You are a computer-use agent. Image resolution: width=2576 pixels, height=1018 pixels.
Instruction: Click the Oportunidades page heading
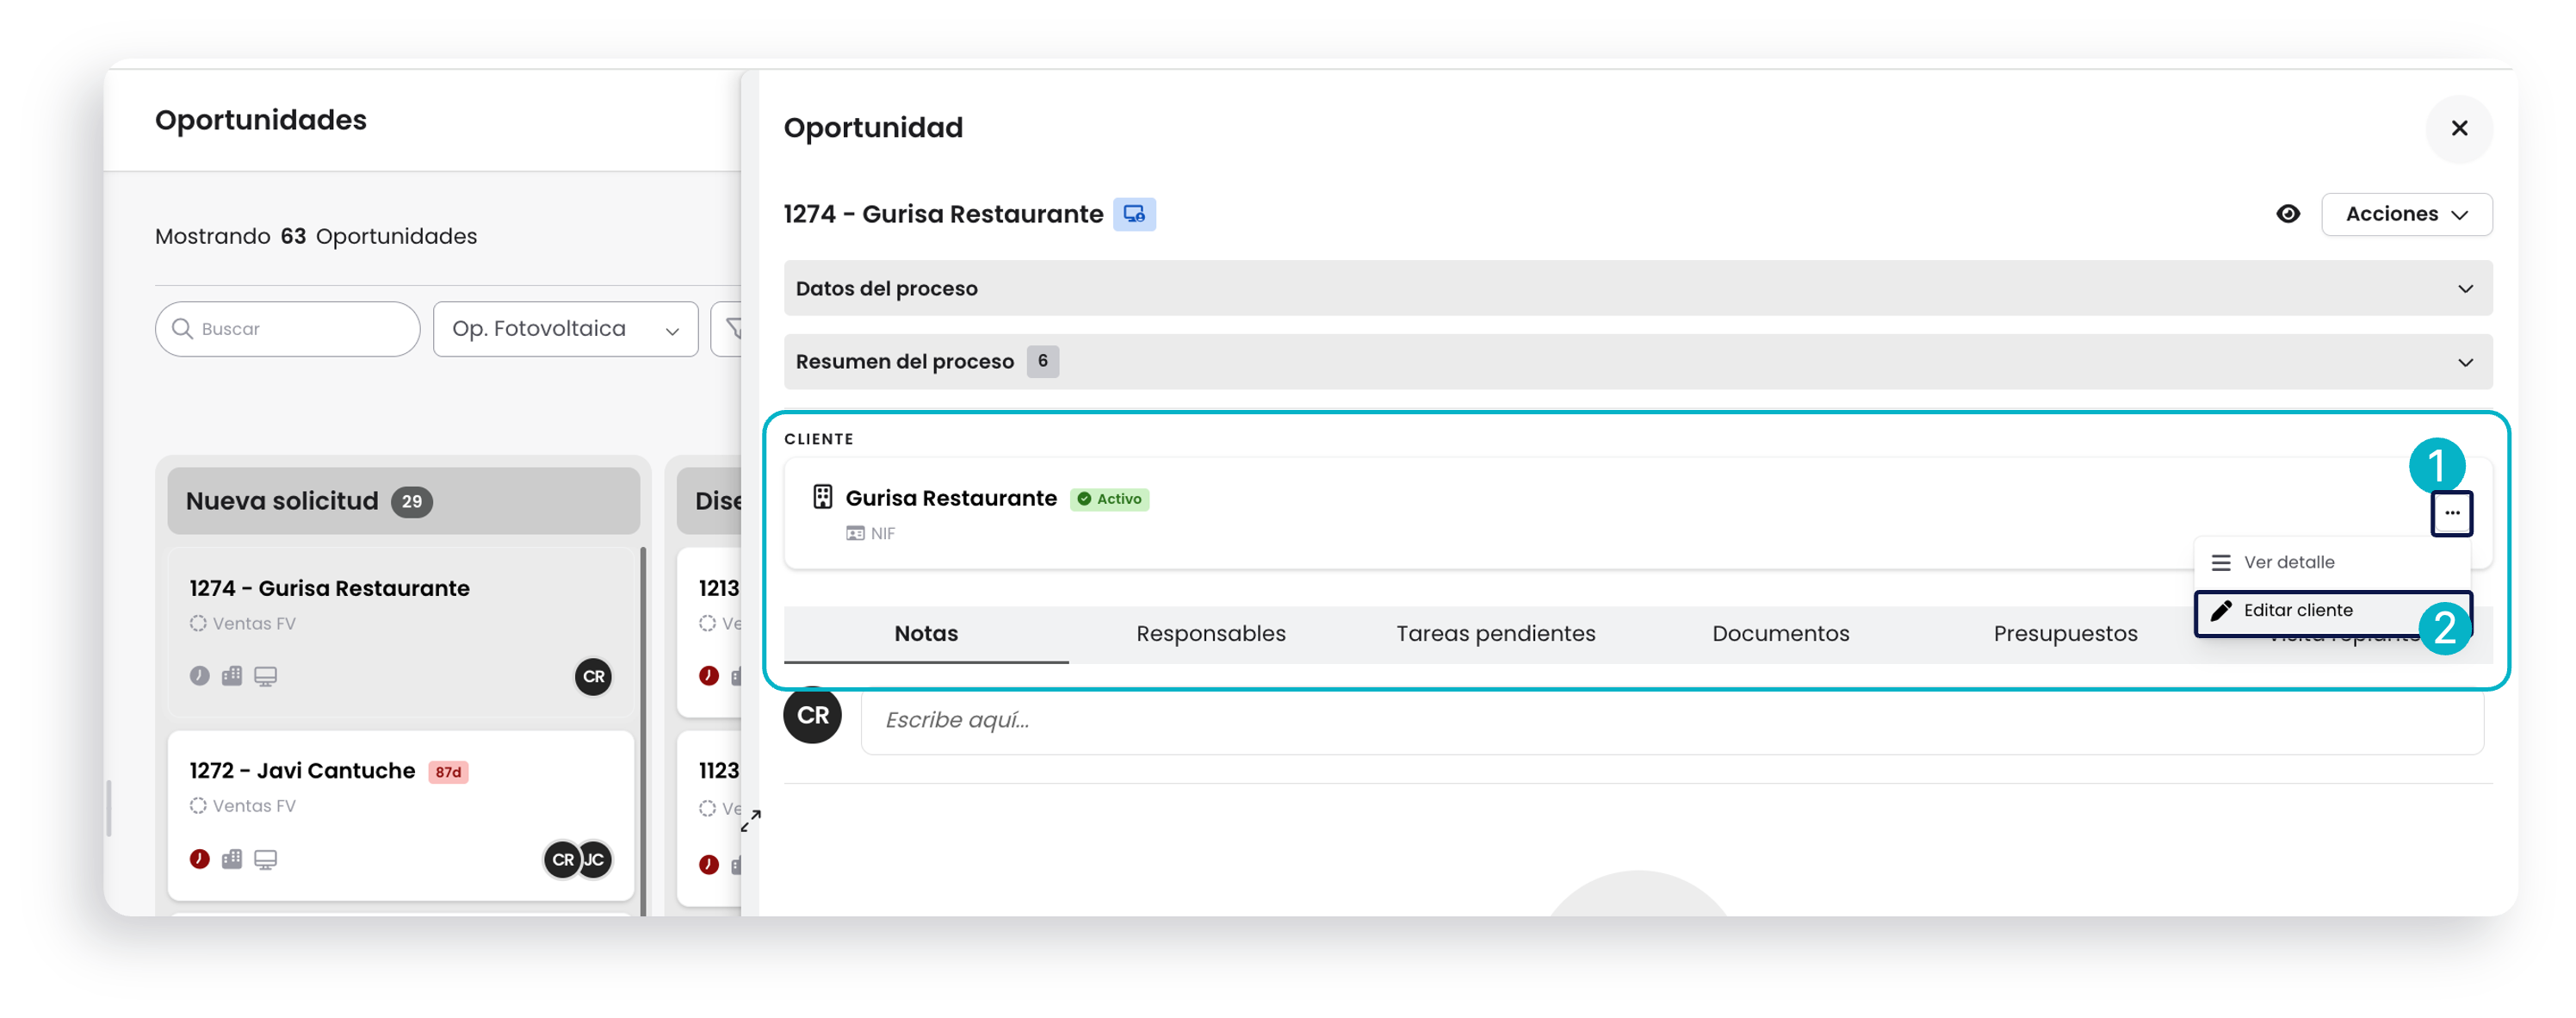tap(260, 120)
